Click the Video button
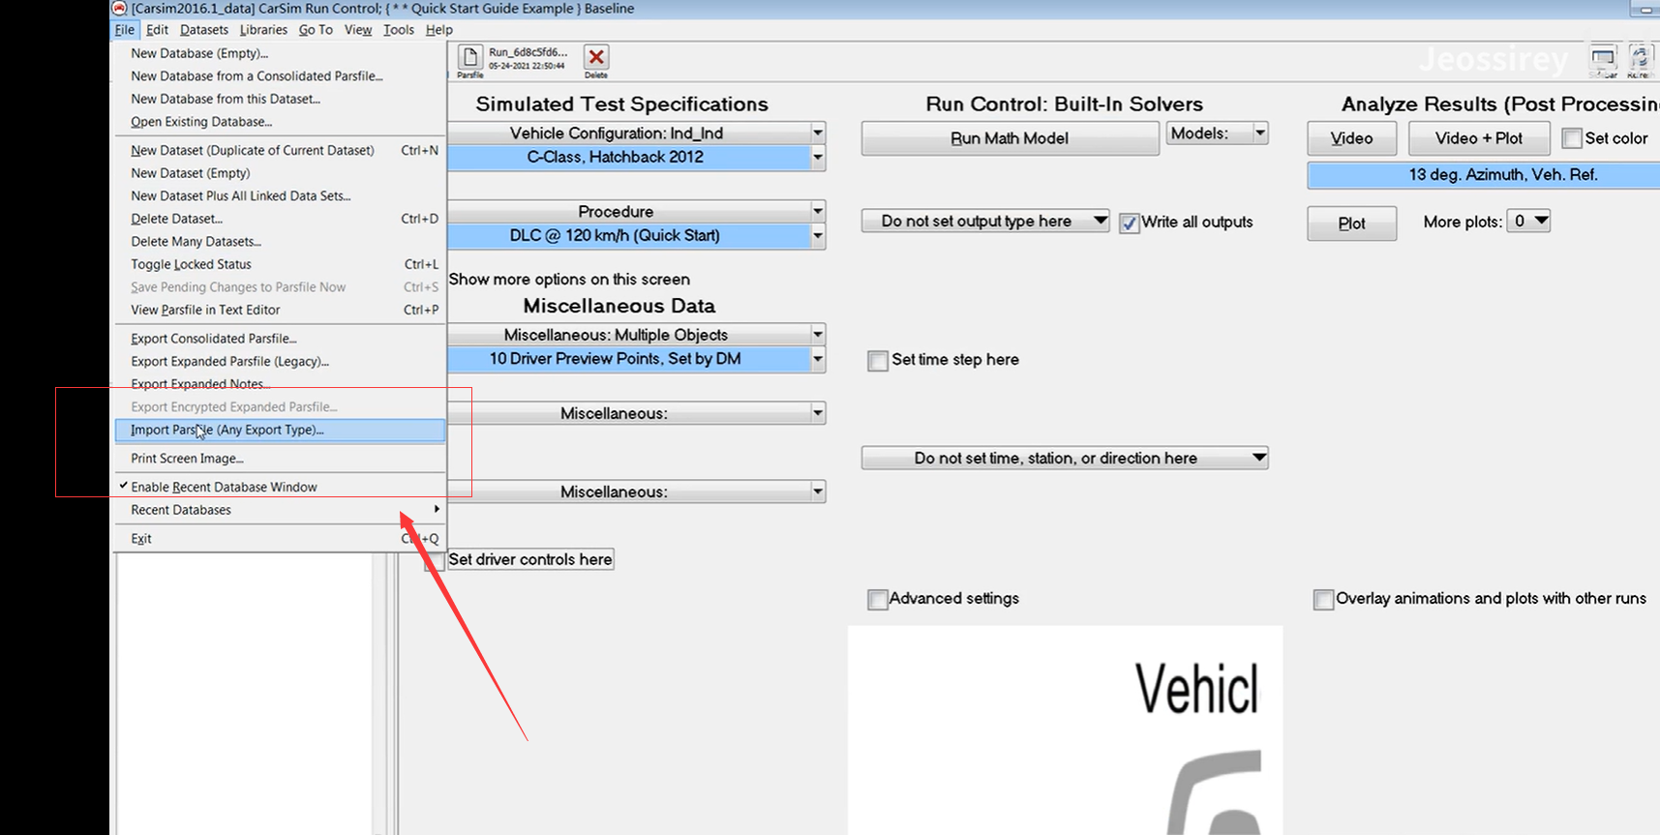Viewport: 1660px width, 835px height. tap(1351, 138)
